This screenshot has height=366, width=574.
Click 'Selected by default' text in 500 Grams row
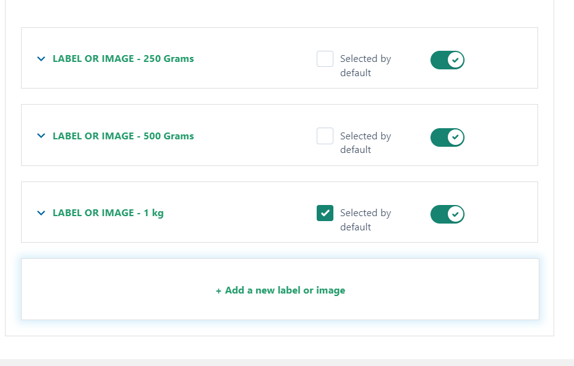point(366,143)
